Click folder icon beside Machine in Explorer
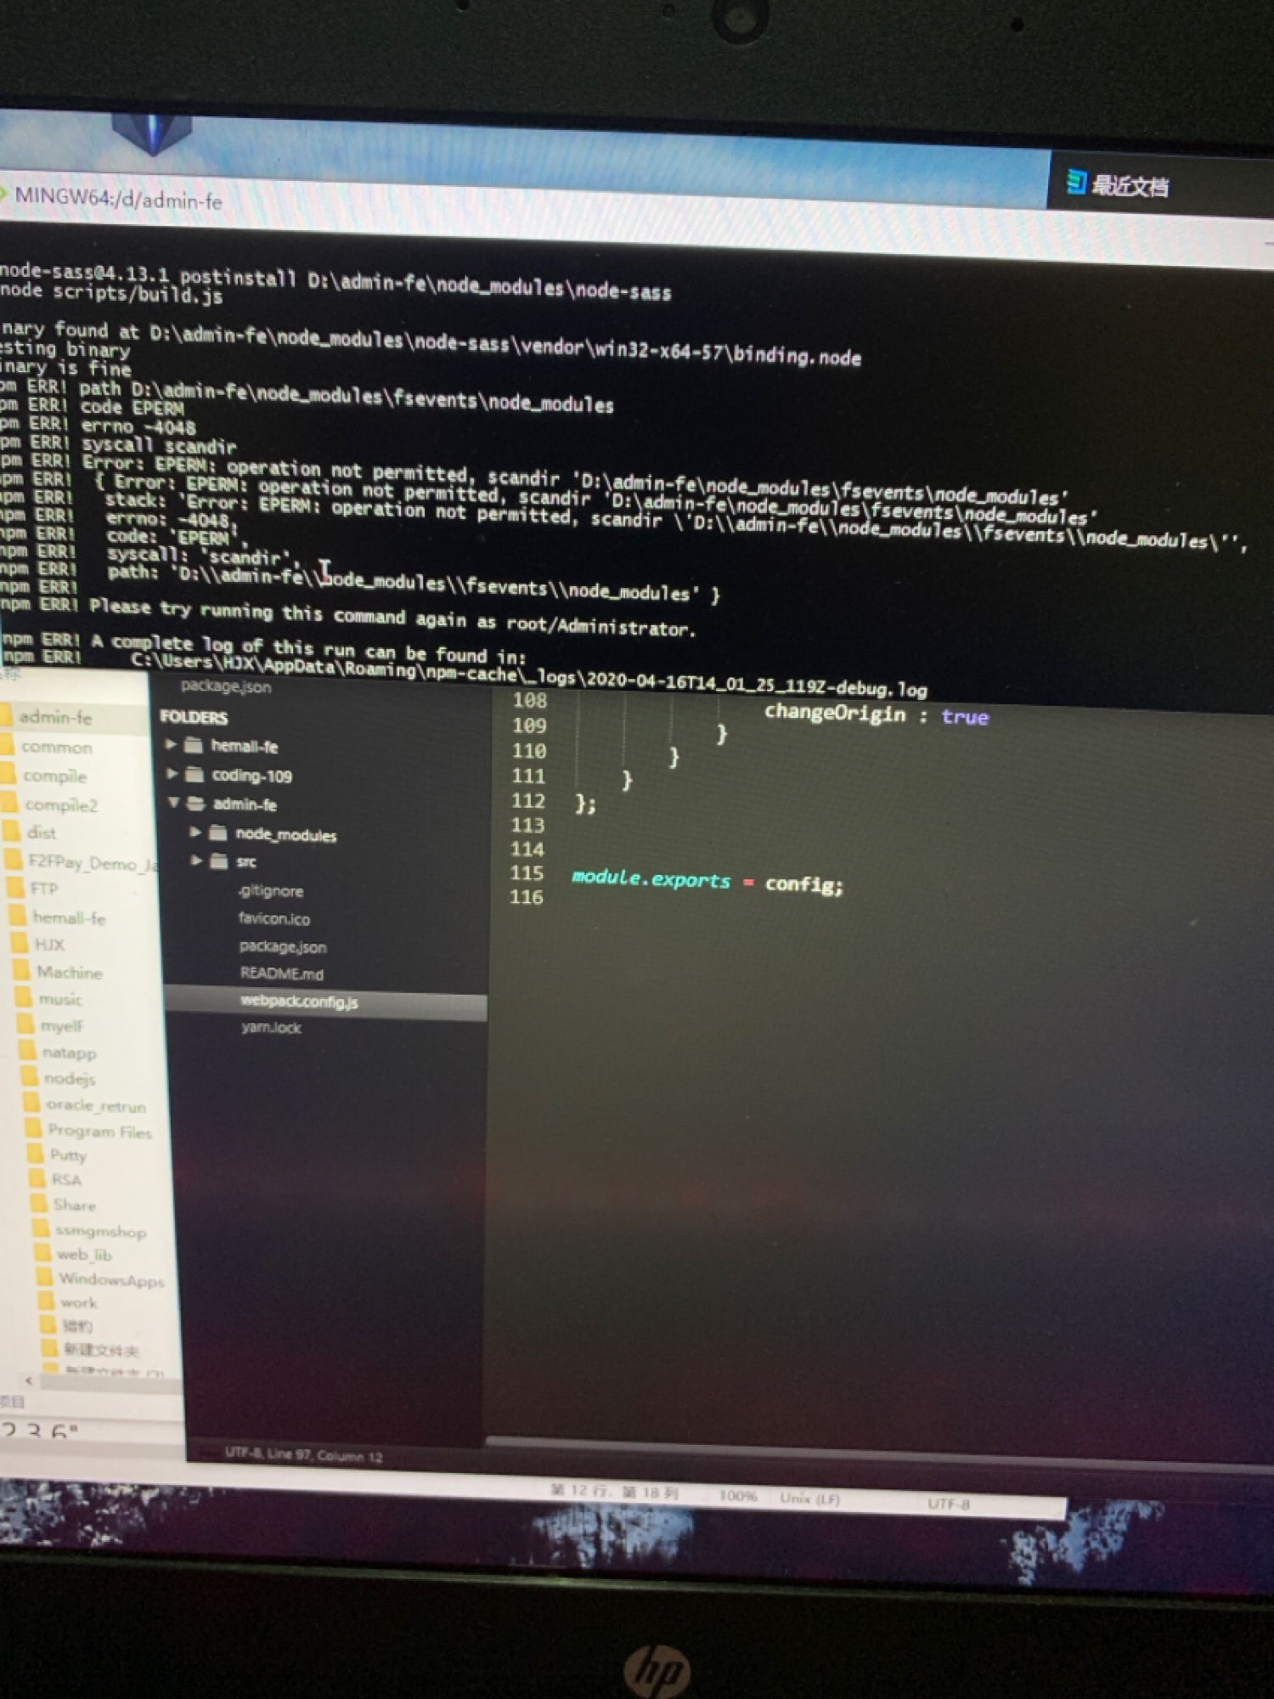This screenshot has height=1699, width=1274. (22, 970)
